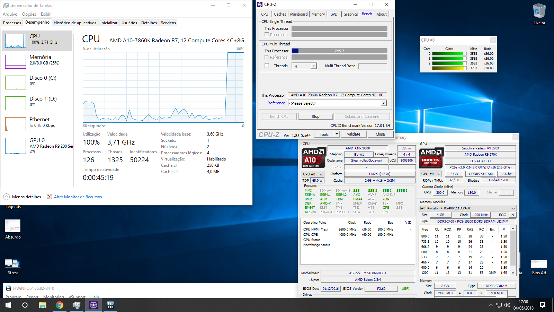Click the HWiNFO64 title bar icon
Screen dimensions: 554x312
[x=8, y=288]
